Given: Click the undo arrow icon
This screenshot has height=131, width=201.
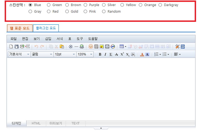Looking at the screenshot, I should tap(36, 46).
